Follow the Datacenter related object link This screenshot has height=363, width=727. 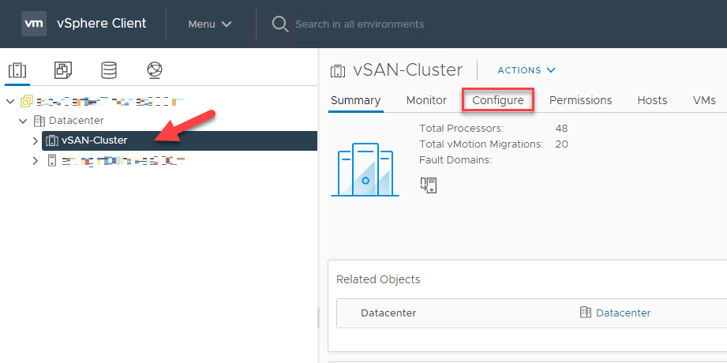point(623,312)
